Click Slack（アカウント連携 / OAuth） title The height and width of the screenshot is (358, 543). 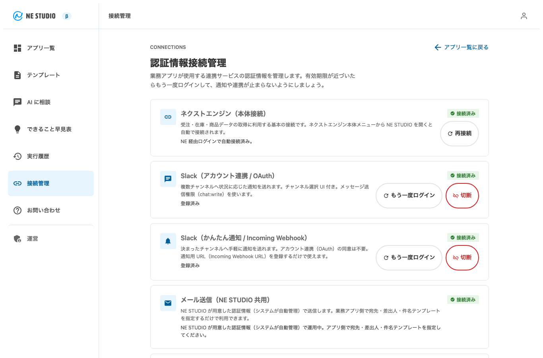(228, 176)
